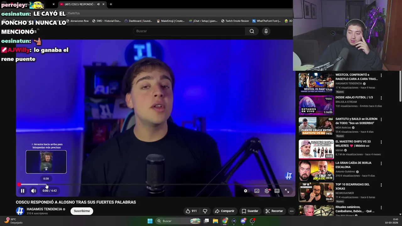The height and width of the screenshot is (226, 402).
Task: Open more actions menu below video
Action: point(291,211)
